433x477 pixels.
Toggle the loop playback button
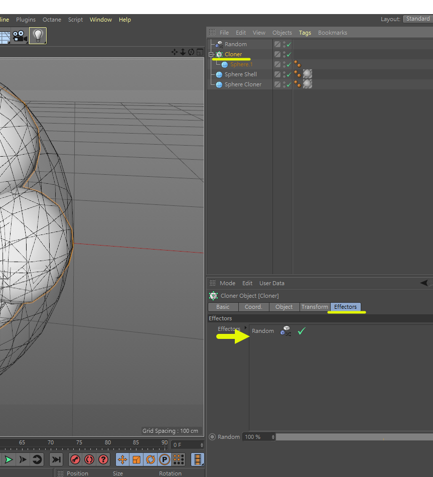tap(37, 459)
